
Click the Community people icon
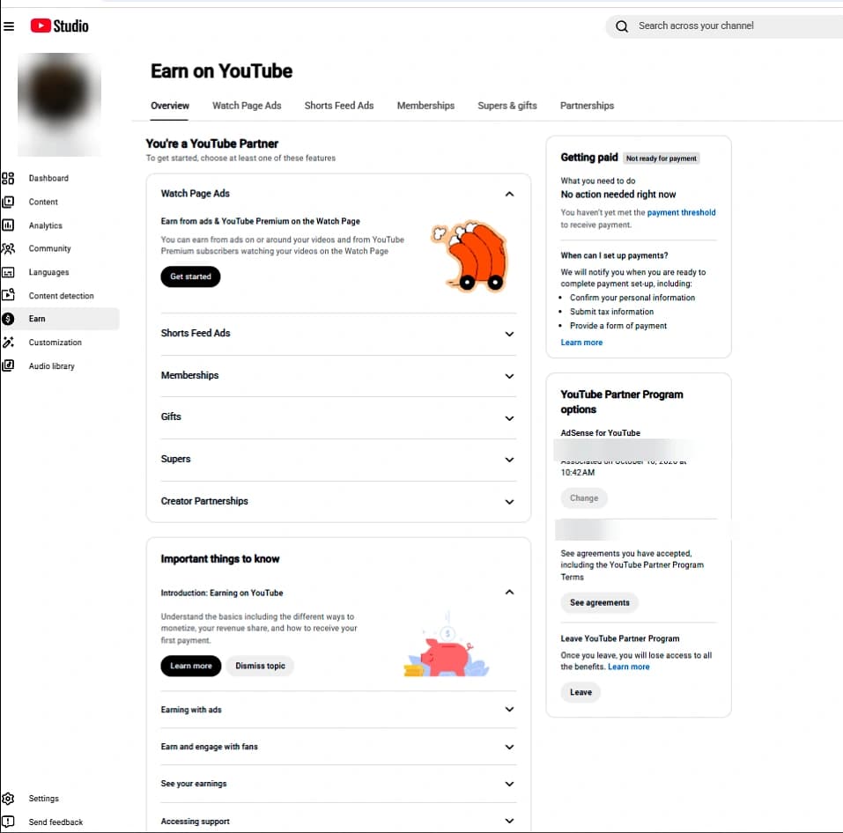(x=8, y=248)
